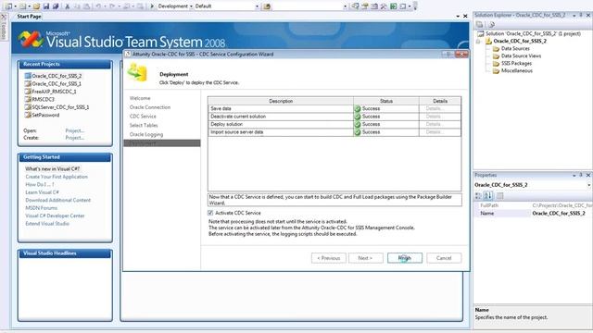Image resolution: width=593 pixels, height=333 pixels.
Task: Click the MSDN Forums link
Action: [x=41, y=208]
